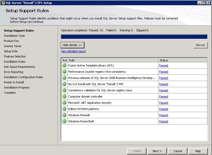Select Feature Selection step in sidebar

pyautogui.click(x=15, y=56)
